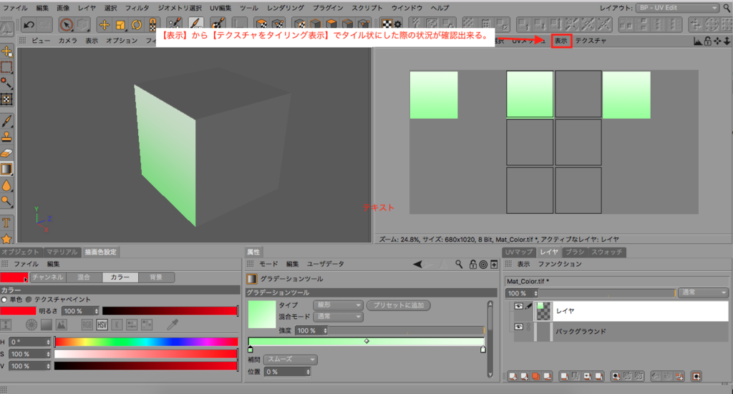Click the checkerboard gear settings icon

click(x=391, y=24)
